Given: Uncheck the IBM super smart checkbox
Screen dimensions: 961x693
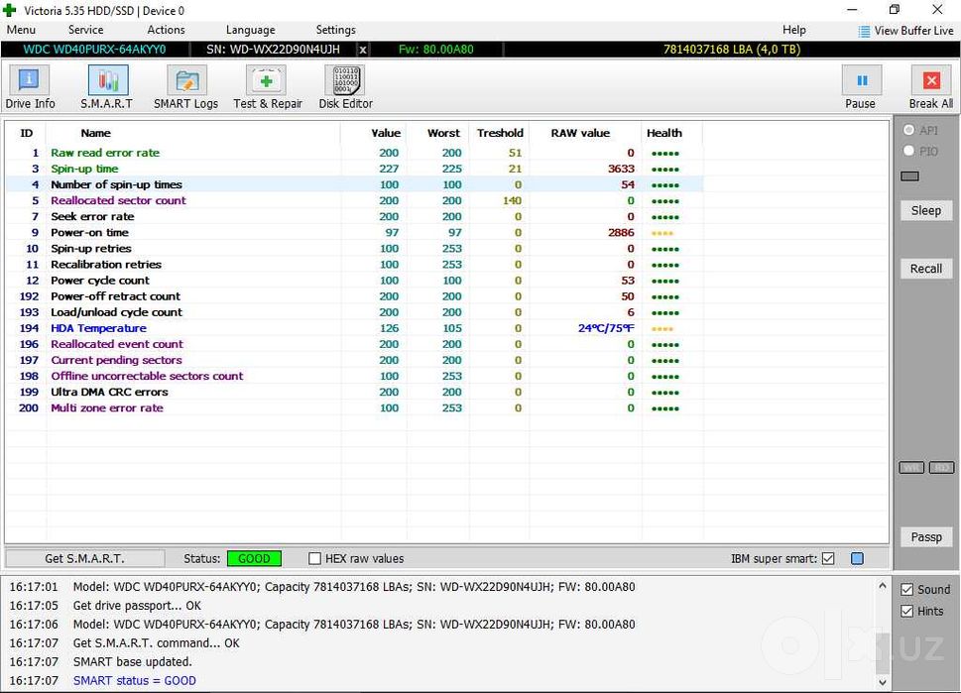Looking at the screenshot, I should click(828, 559).
